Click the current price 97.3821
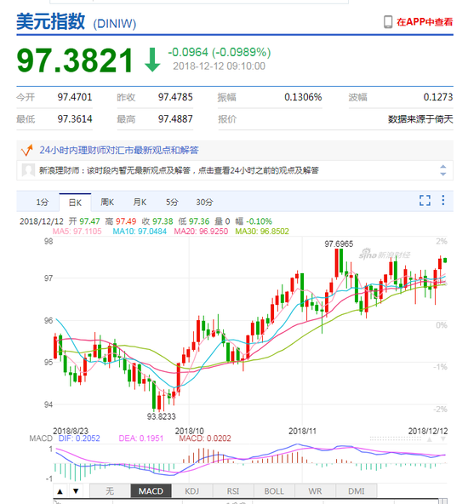This screenshot has width=468, height=504. coord(75,60)
